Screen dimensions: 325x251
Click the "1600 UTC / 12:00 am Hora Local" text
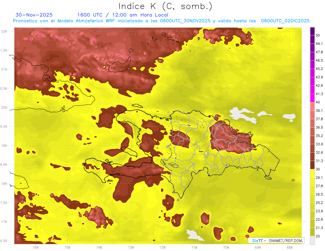pyautogui.click(x=123, y=15)
